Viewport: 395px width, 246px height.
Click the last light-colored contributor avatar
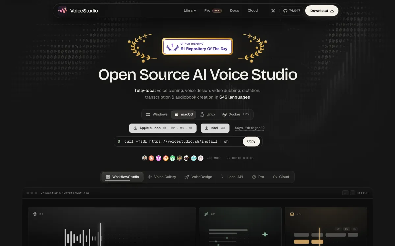[201, 158]
